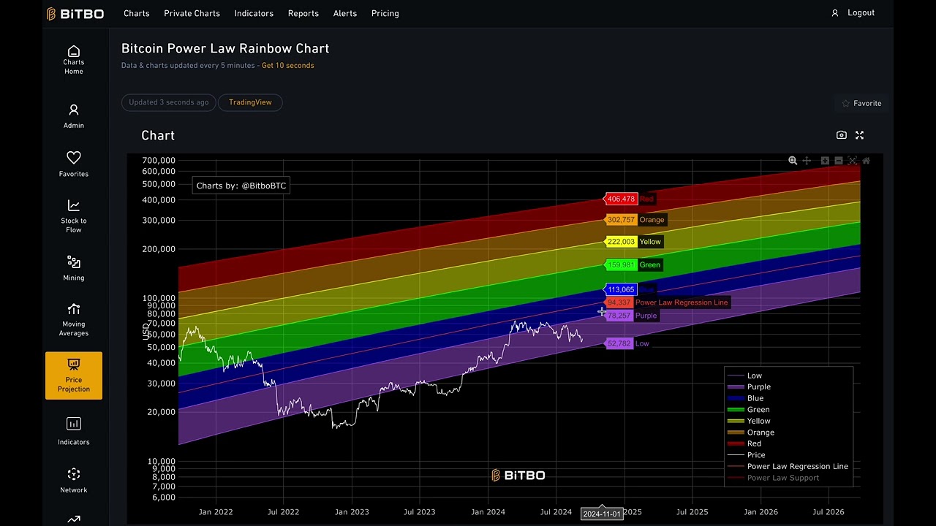Take chart snapshot with camera icon
The width and height of the screenshot is (936, 526).
(x=842, y=135)
